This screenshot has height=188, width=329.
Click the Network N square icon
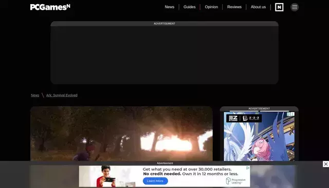click(279, 7)
